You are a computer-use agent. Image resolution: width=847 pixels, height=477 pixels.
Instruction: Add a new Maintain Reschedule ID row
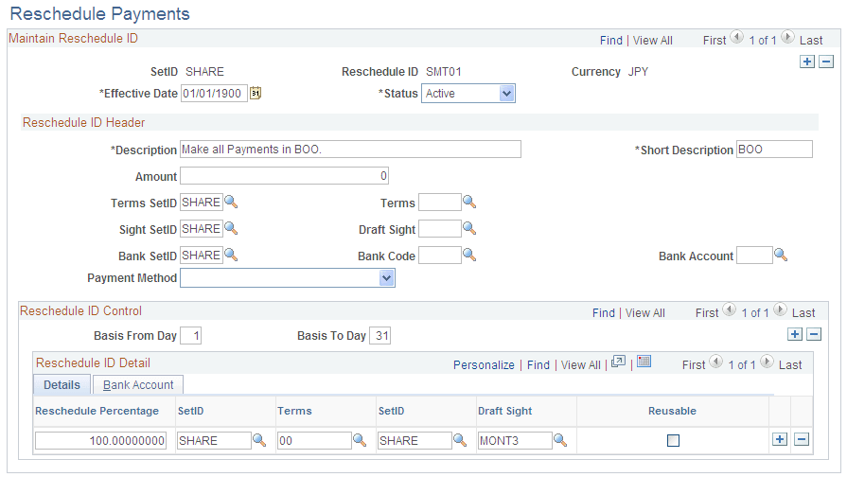pyautogui.click(x=807, y=62)
